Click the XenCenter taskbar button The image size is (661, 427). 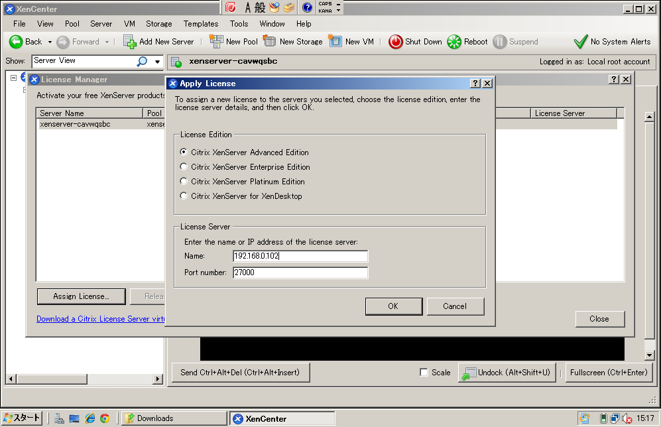point(282,418)
